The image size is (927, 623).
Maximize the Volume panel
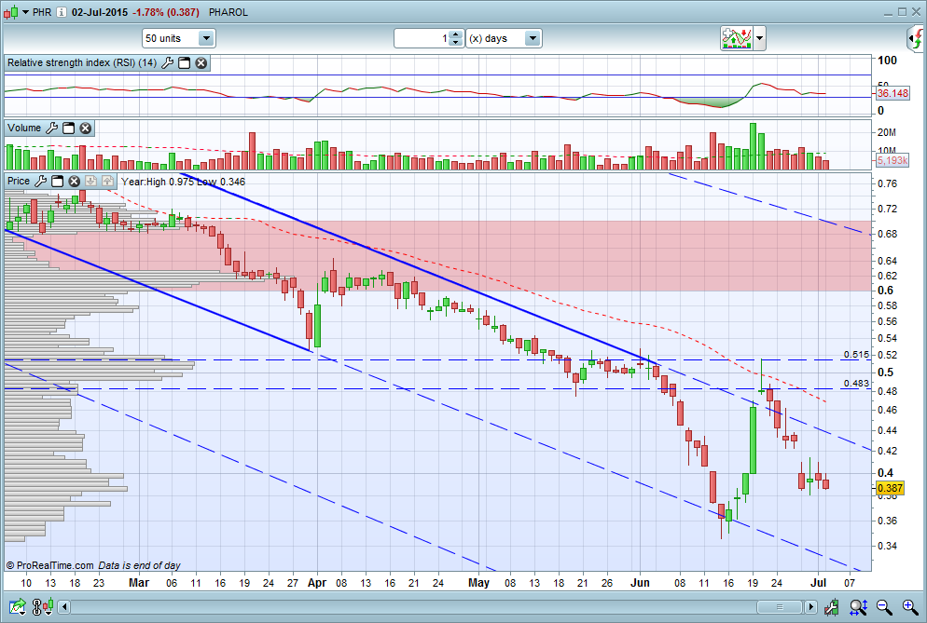pos(69,129)
